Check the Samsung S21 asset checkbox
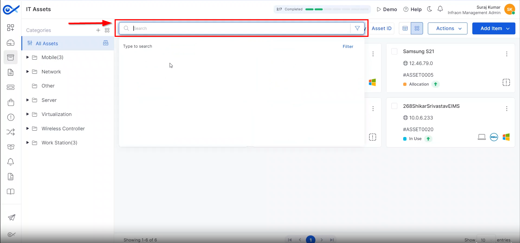 tap(394, 51)
